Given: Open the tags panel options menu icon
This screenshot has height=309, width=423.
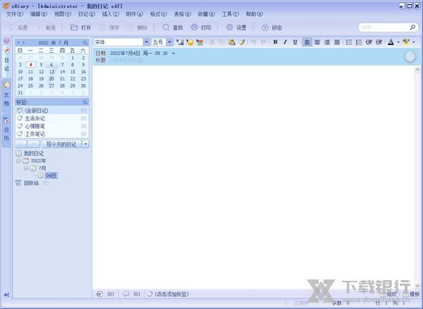Looking at the screenshot, I should pyautogui.click(x=85, y=102).
